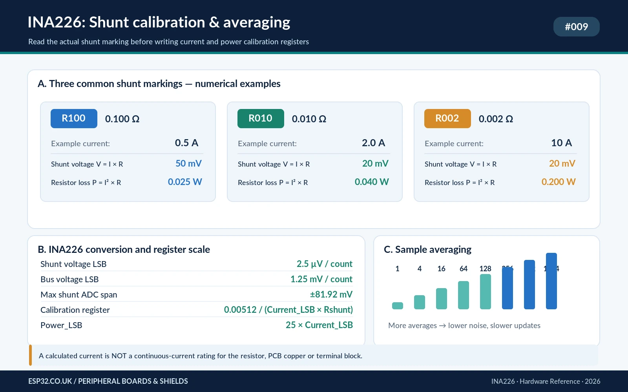This screenshot has width=628, height=392.
Task: Click the 0.200 W resistor loss value
Action: click(559, 182)
